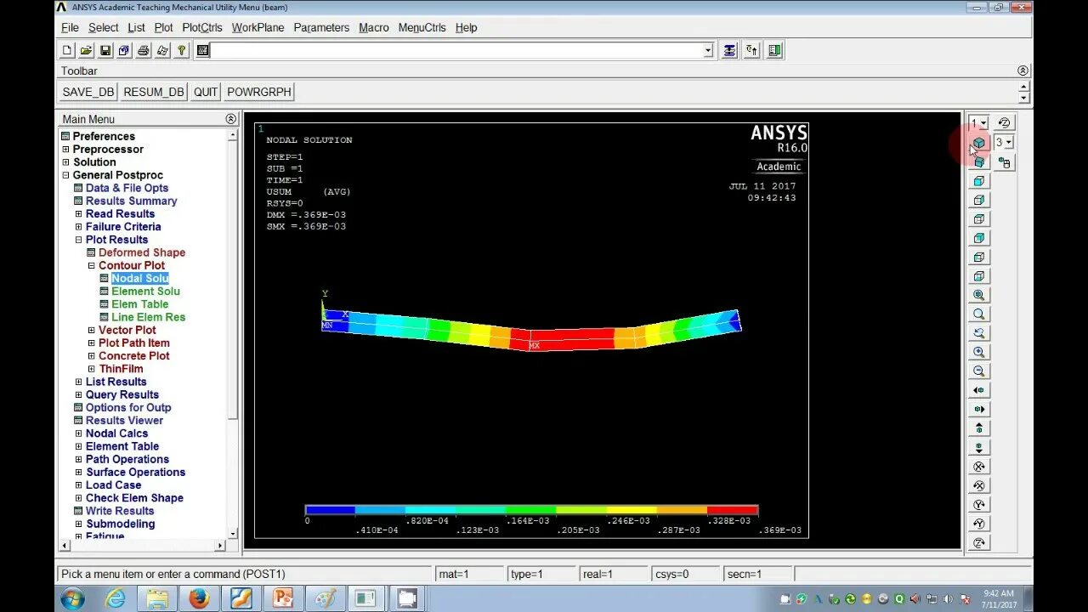Click the ANSYS Help question-mark icon
The height and width of the screenshot is (612, 1088).
click(182, 51)
